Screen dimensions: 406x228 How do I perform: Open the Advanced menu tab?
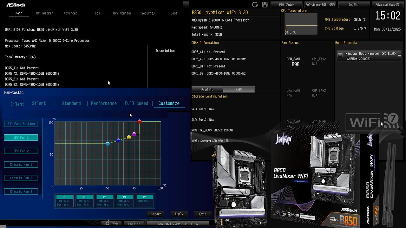[70, 13]
